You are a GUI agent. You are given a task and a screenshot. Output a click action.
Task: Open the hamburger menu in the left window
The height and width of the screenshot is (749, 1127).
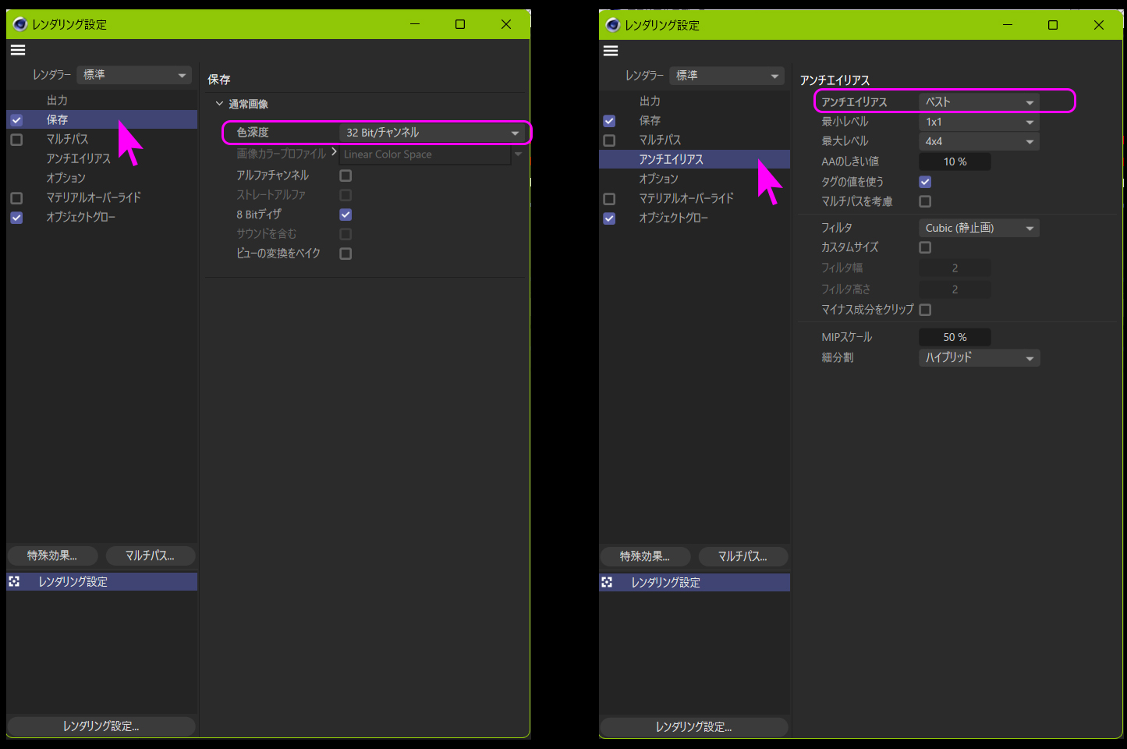tap(18, 50)
